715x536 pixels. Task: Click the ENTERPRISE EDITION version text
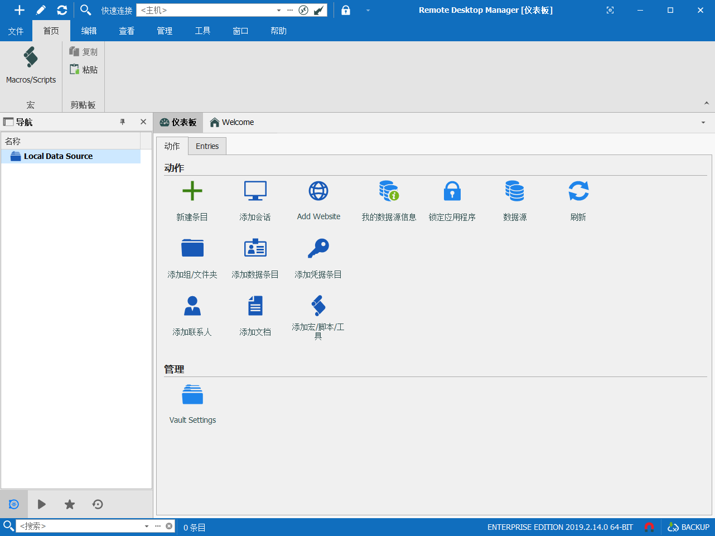(x=560, y=527)
